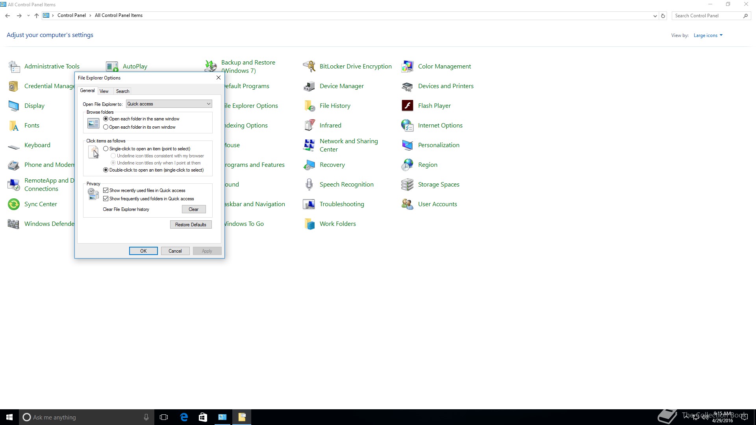Open the Region globe icon
756x425 pixels.
click(408, 165)
